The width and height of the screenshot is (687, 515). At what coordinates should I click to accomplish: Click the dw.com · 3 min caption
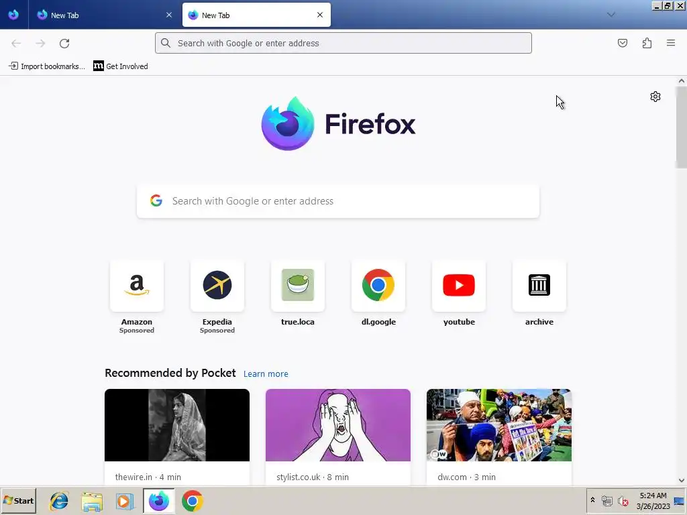(x=466, y=477)
